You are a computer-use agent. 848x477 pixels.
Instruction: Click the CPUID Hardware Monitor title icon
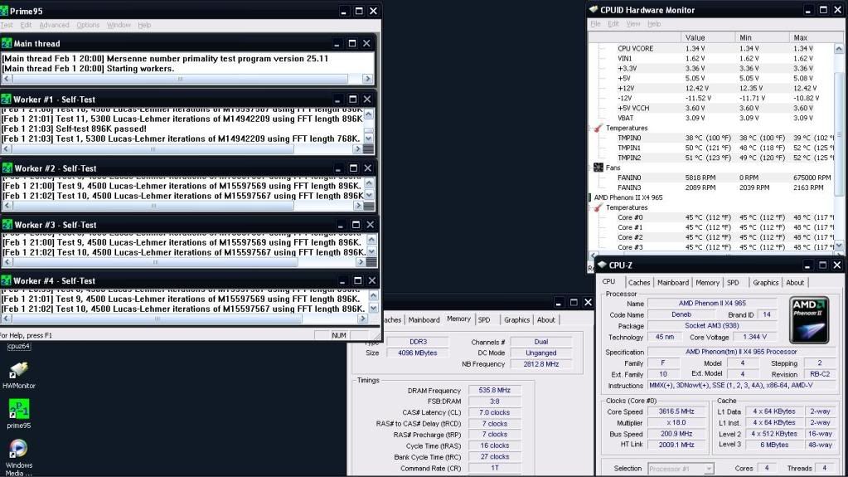pyautogui.click(x=593, y=10)
